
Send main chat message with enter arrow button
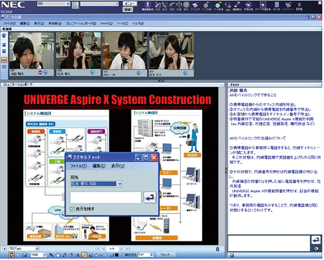point(316,240)
